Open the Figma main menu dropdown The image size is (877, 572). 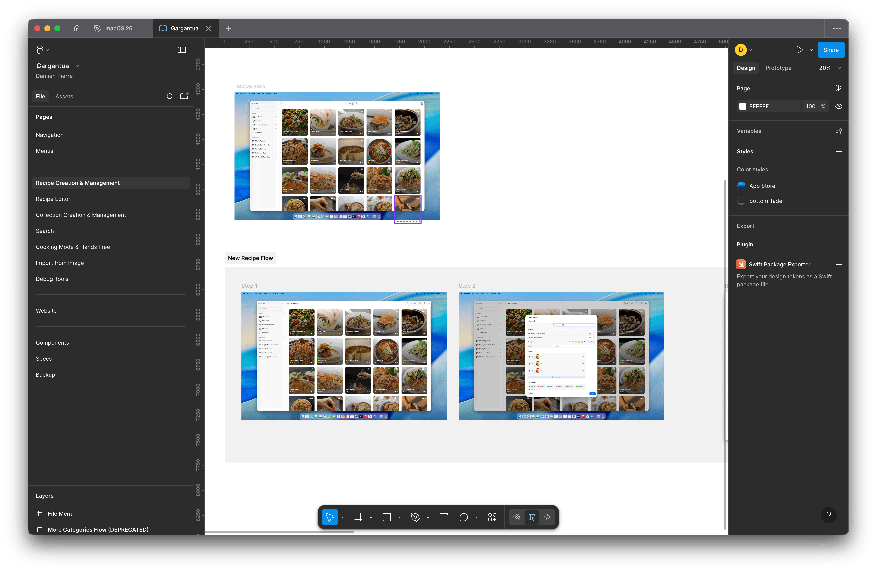click(43, 50)
